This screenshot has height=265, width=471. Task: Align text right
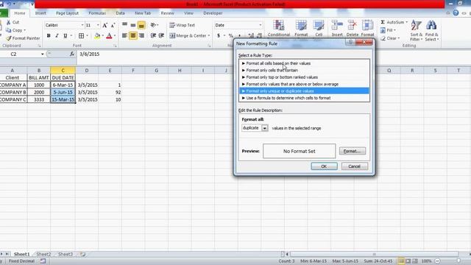pos(141,35)
